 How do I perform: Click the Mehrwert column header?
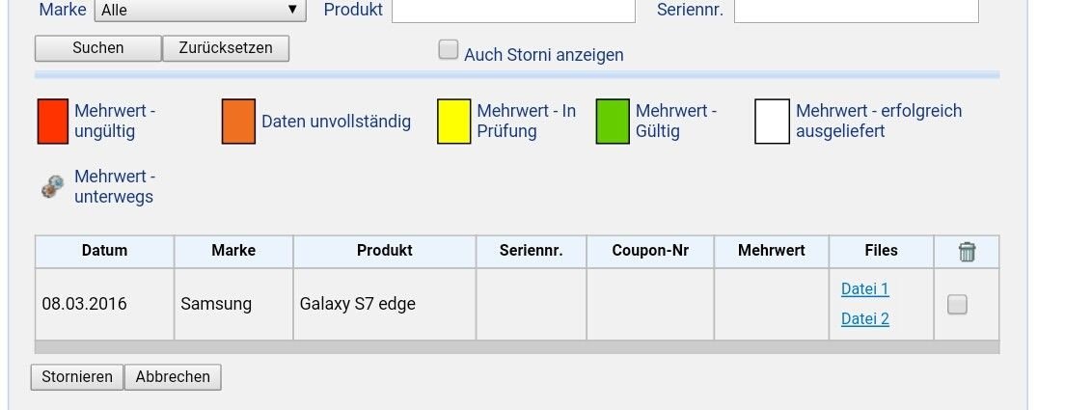click(x=772, y=251)
